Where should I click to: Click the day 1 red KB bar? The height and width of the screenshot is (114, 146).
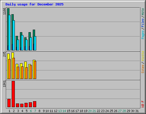point(9,103)
